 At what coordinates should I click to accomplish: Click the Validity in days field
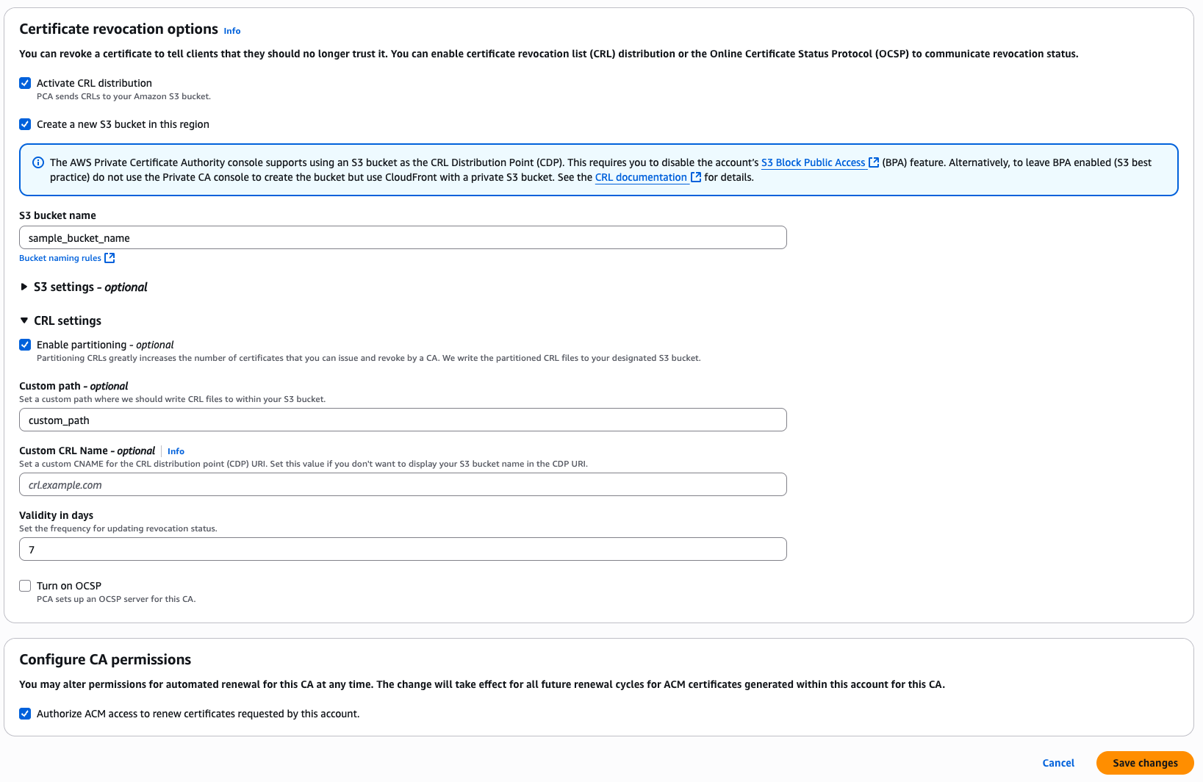click(x=403, y=548)
